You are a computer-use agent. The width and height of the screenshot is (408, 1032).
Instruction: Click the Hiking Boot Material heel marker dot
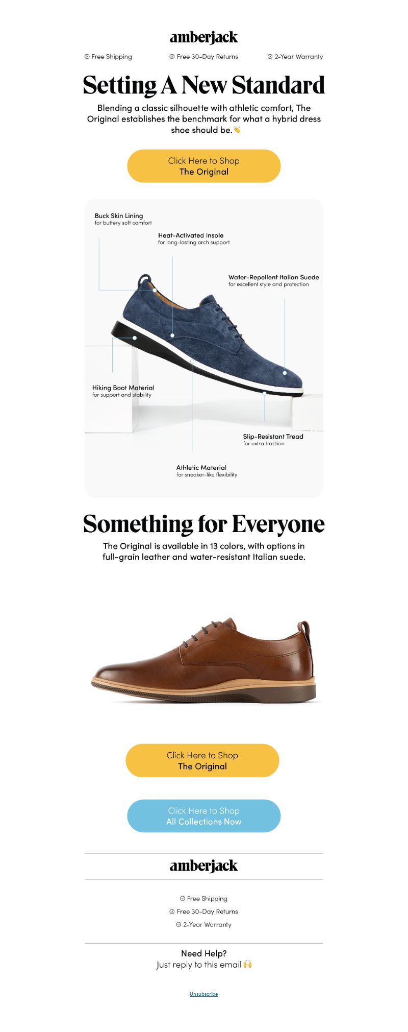pyautogui.click(x=135, y=338)
